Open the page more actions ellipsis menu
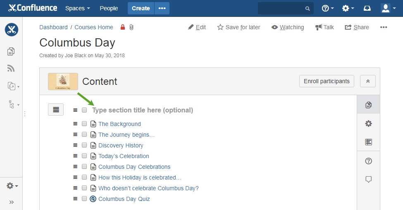Screen dimensions: 403x210 click(384, 27)
